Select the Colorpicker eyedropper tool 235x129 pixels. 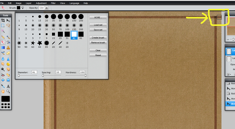[3, 86]
